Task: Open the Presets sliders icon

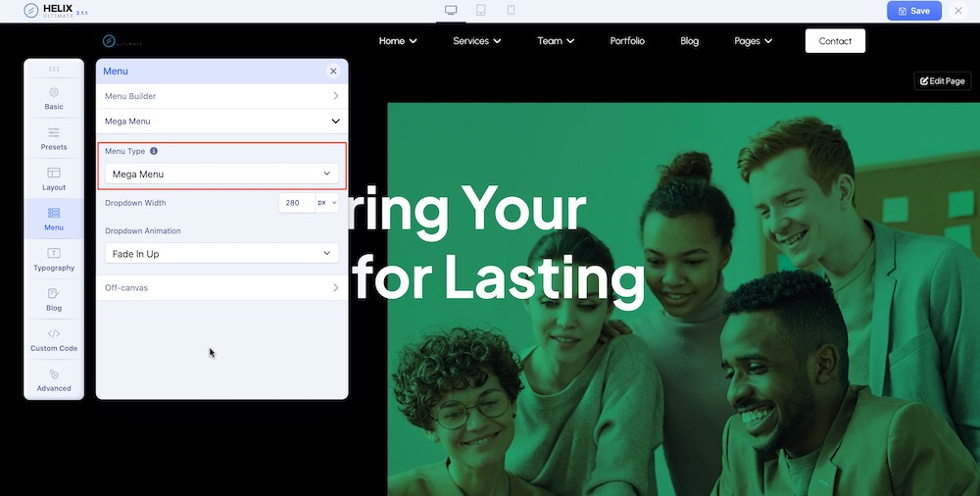Action: pyautogui.click(x=54, y=132)
